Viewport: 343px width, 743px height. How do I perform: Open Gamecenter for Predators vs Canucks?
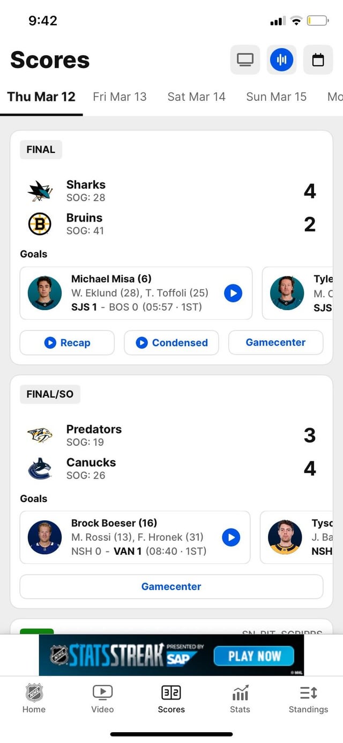click(171, 586)
